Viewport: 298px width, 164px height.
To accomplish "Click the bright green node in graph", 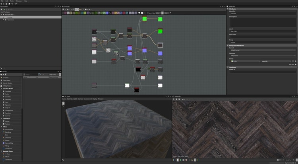I will coord(145,19).
